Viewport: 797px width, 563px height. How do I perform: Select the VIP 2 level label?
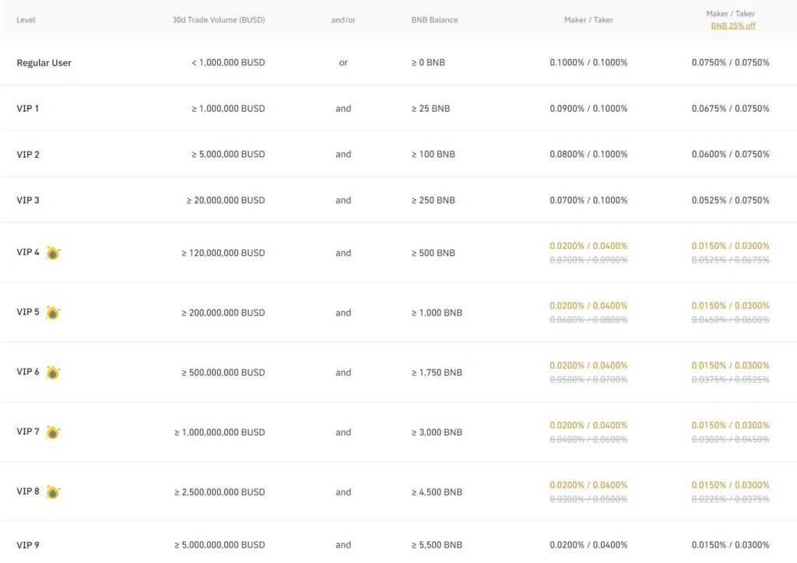click(x=27, y=154)
